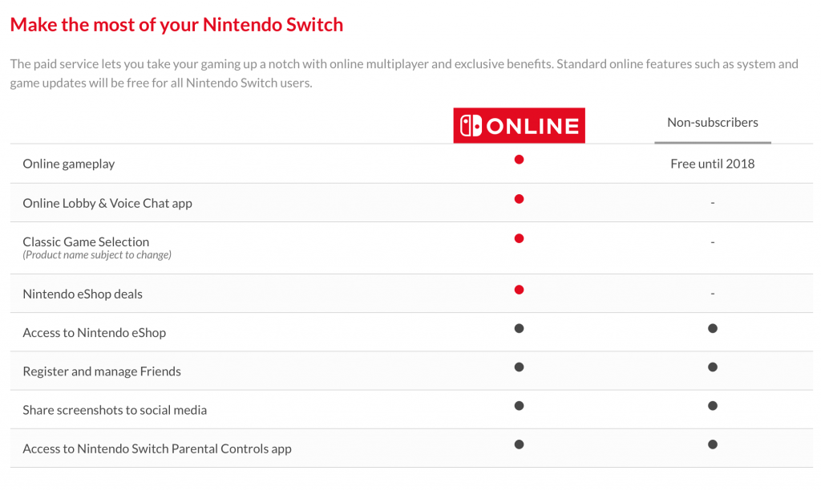Click red dot for Online gameplay row
This screenshot has height=491, width=821.
pyautogui.click(x=519, y=160)
